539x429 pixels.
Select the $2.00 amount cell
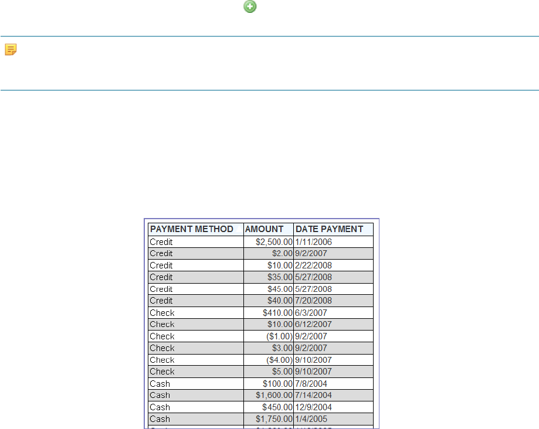269,254
